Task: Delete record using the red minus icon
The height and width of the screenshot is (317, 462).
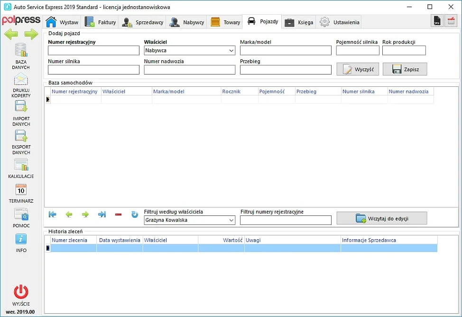Action: click(118, 214)
